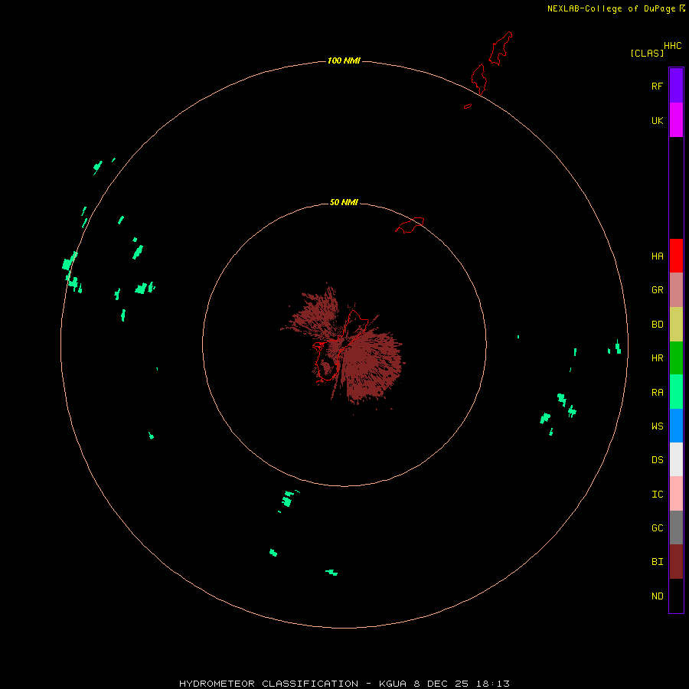Click the BD legend label
The height and width of the screenshot is (689, 689).
click(657, 325)
